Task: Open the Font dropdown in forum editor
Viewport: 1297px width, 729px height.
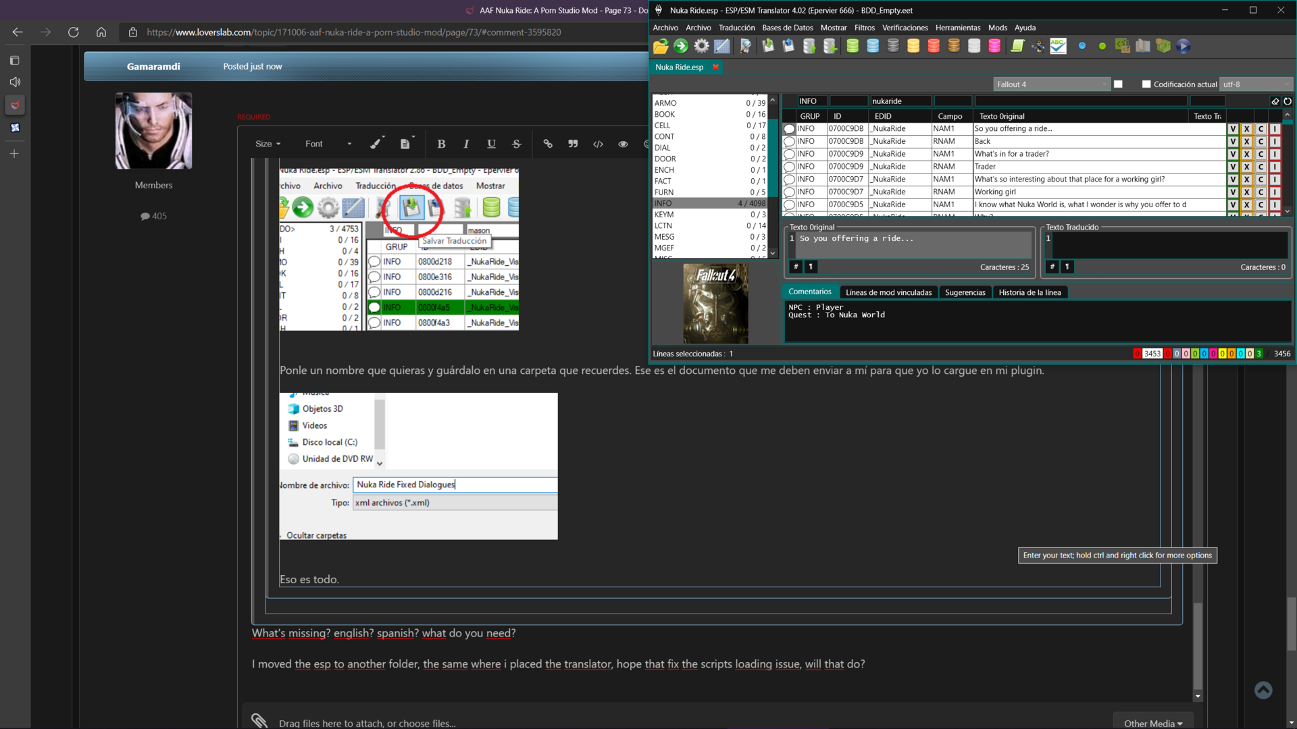Action: 328,144
